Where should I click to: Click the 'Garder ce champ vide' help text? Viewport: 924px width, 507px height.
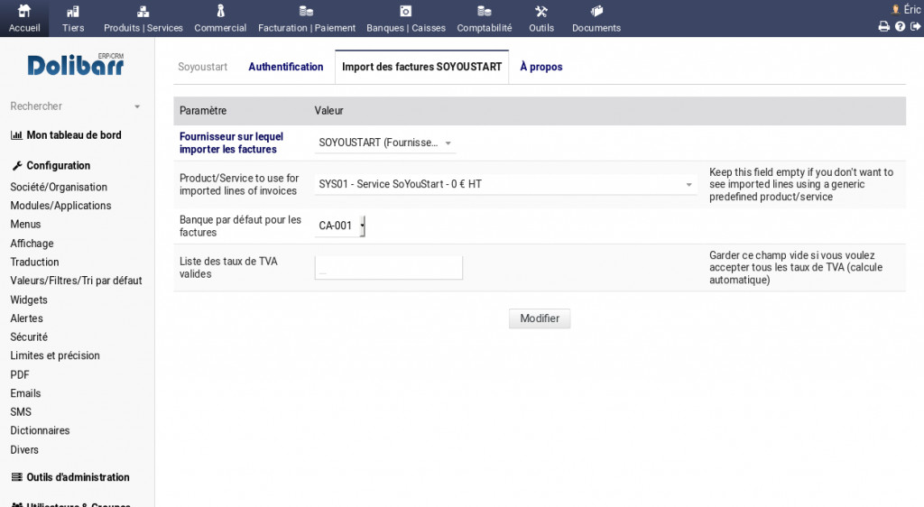[796, 267]
